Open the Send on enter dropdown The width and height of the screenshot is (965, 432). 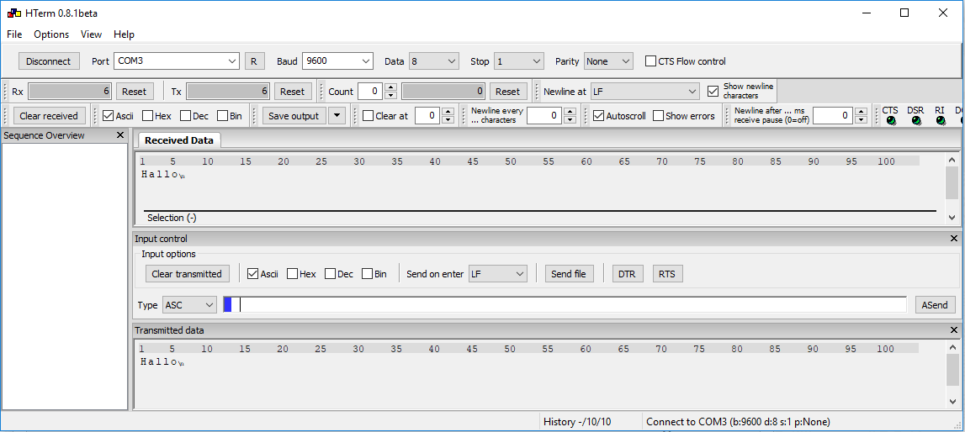click(498, 274)
